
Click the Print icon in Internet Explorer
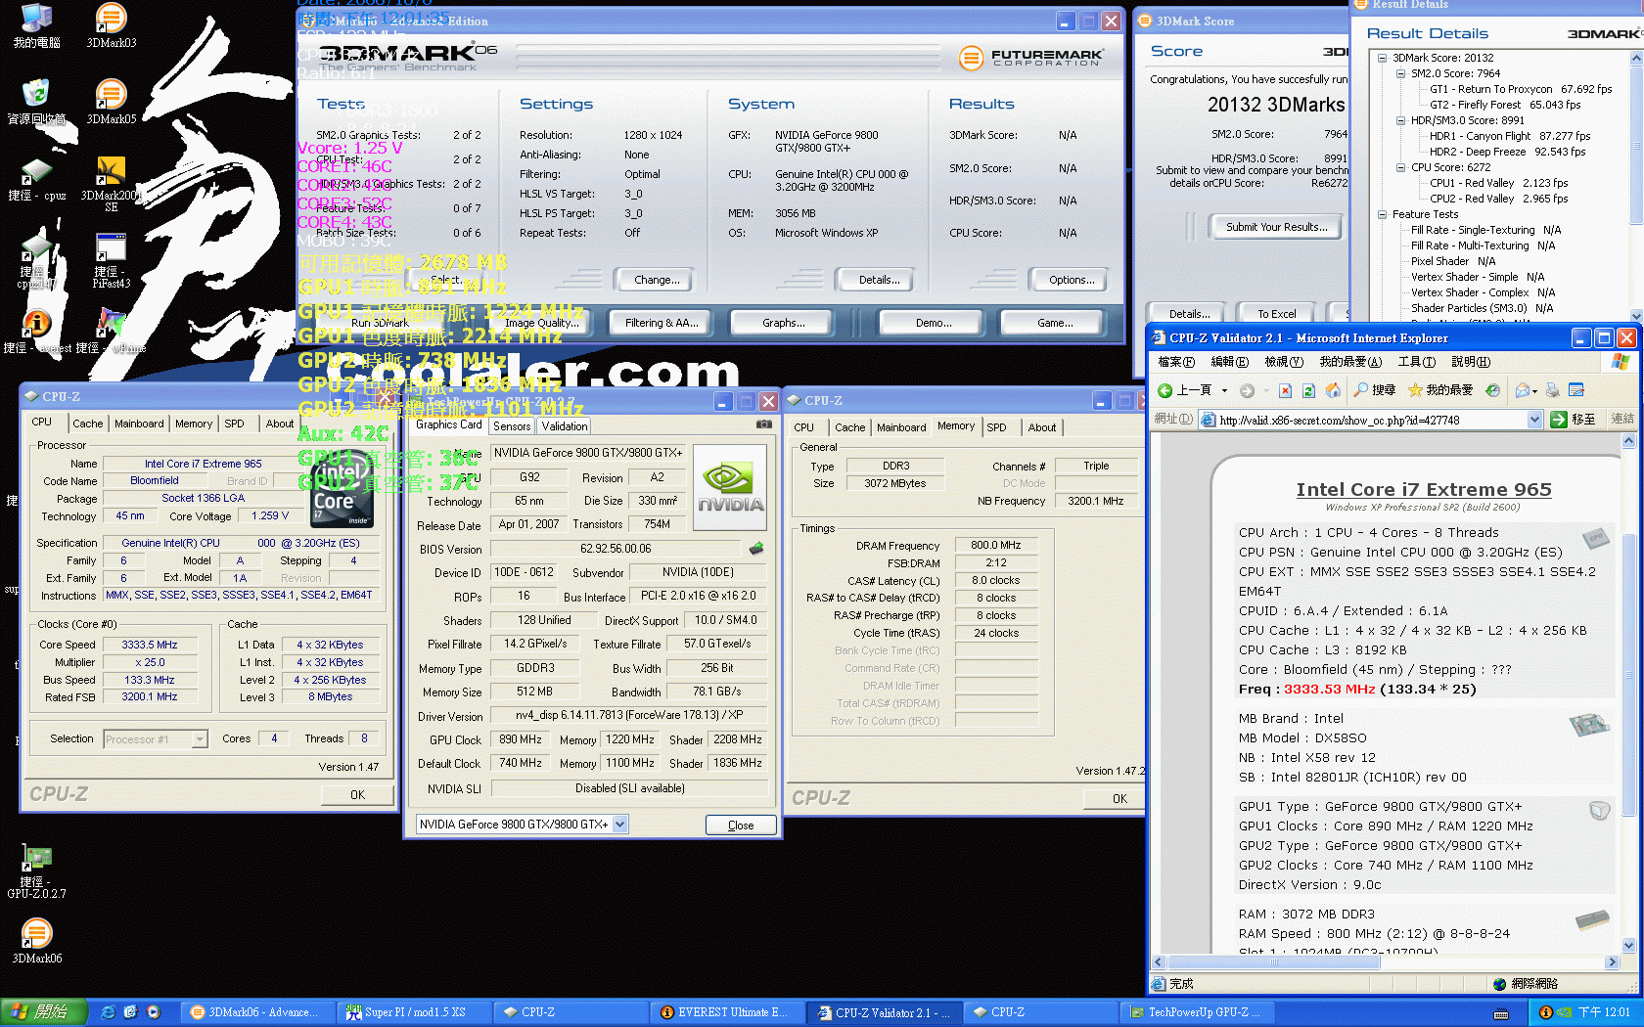tap(1552, 390)
